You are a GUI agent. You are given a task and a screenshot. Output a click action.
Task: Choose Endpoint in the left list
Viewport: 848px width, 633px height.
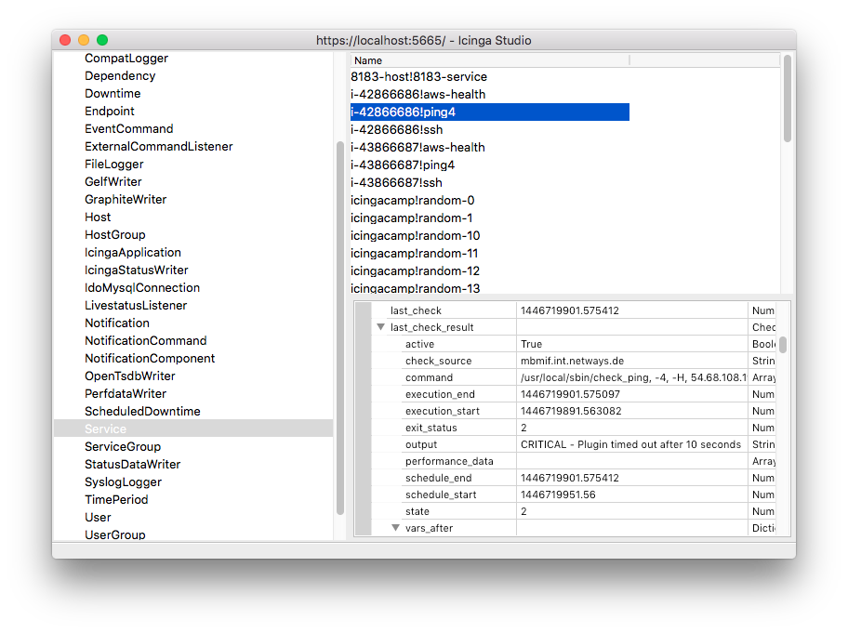pos(109,112)
